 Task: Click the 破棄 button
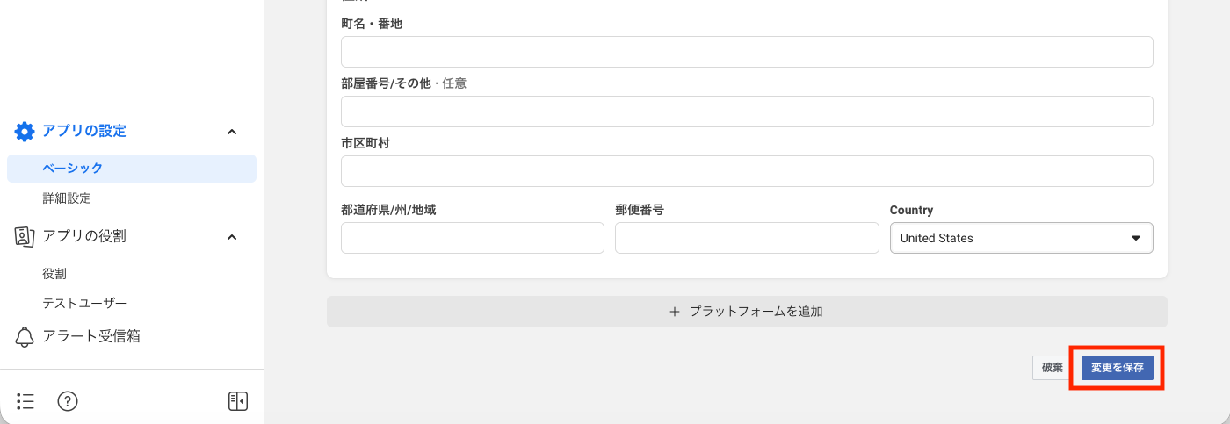point(1053,368)
